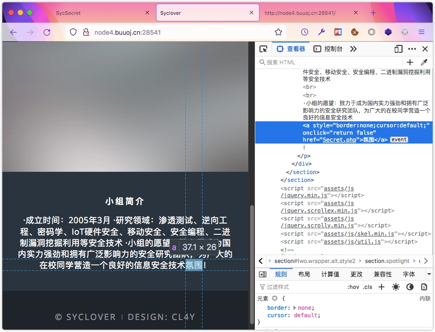Toggle the .cls classes panel

367,287
